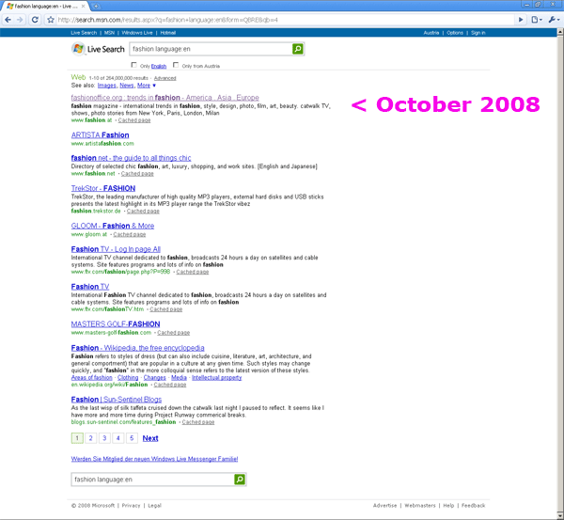Click the address bar URL field
Screen dimensions: 564x520
[286, 20]
